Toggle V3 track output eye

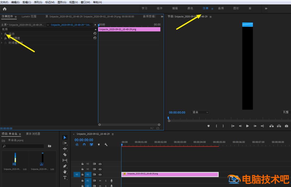(x=100, y=164)
